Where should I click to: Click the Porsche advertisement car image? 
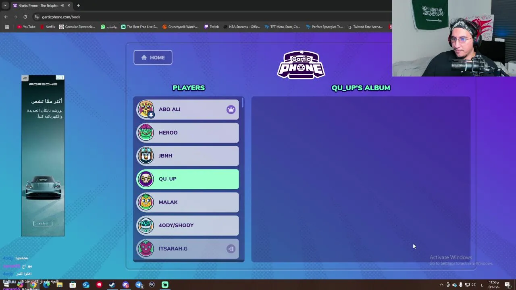pyautogui.click(x=43, y=188)
